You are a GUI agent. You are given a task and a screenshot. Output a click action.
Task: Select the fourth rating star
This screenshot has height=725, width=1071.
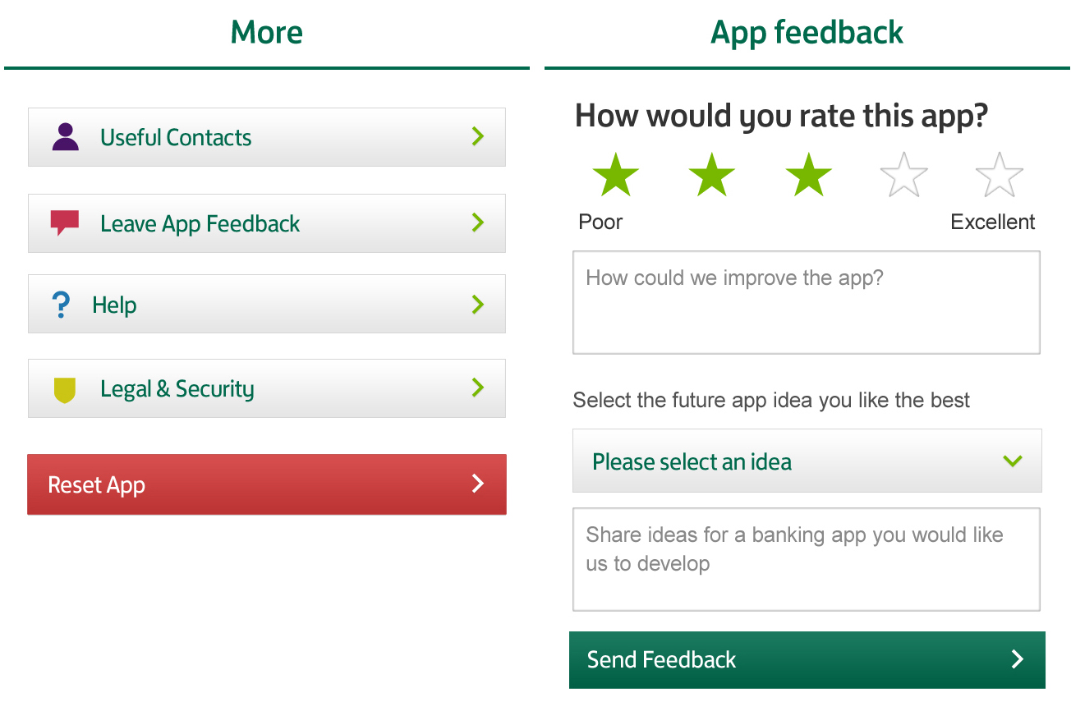(903, 176)
